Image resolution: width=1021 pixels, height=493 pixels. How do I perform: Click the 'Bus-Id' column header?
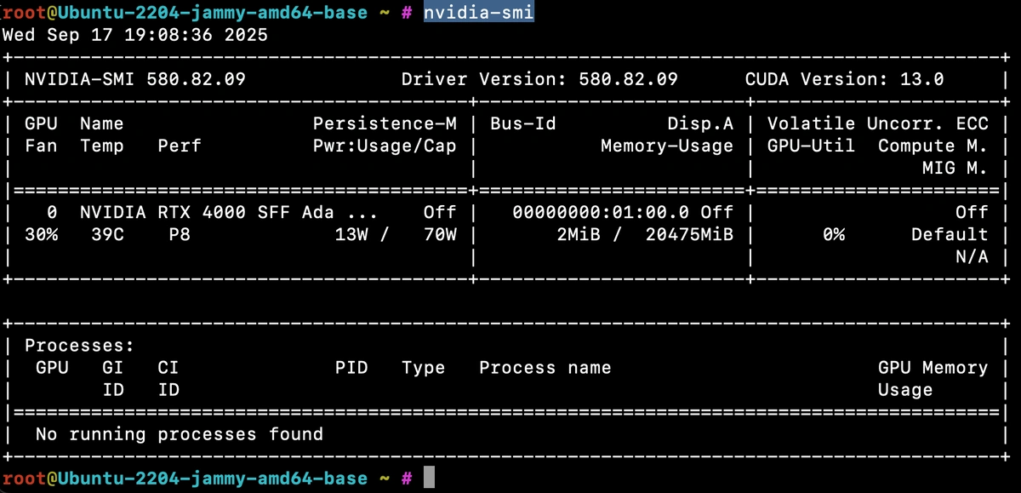pyautogui.click(x=523, y=123)
